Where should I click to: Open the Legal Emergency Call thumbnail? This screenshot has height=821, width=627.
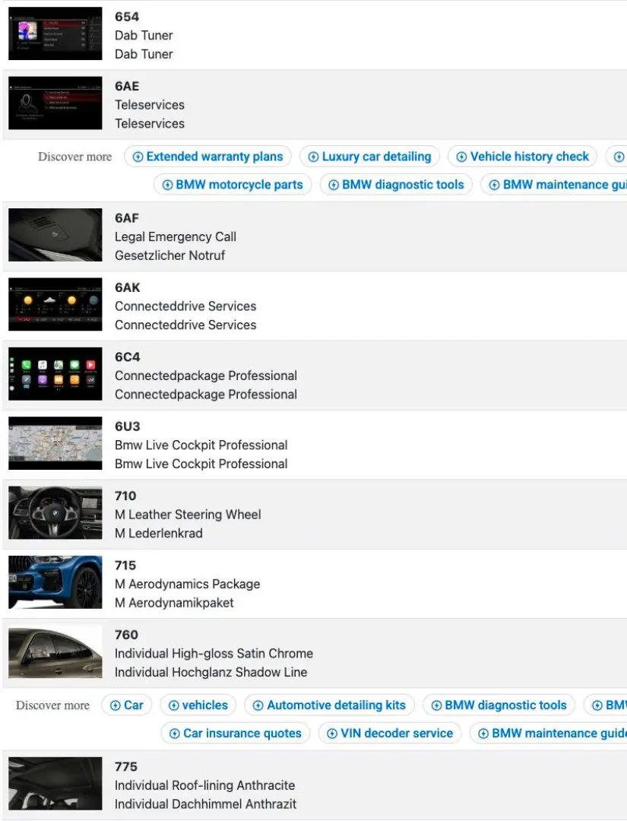coord(55,236)
